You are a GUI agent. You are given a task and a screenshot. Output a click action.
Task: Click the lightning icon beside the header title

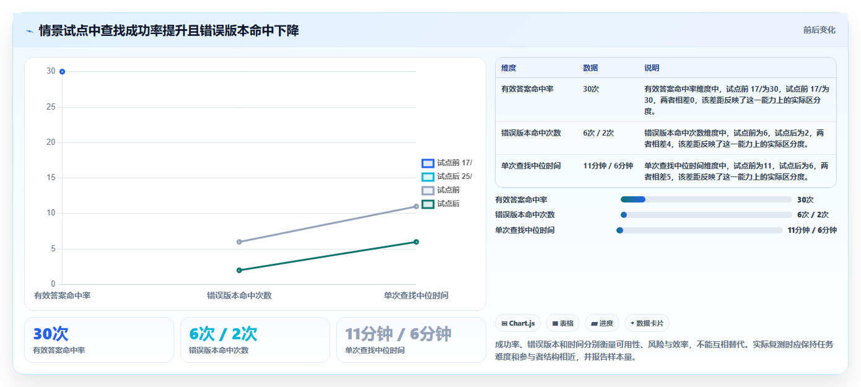coord(30,31)
